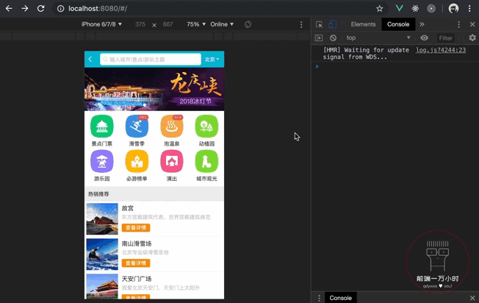Image resolution: width=479 pixels, height=303 pixels.
Task: Toggle the device toolbar icon
Action: (332, 24)
